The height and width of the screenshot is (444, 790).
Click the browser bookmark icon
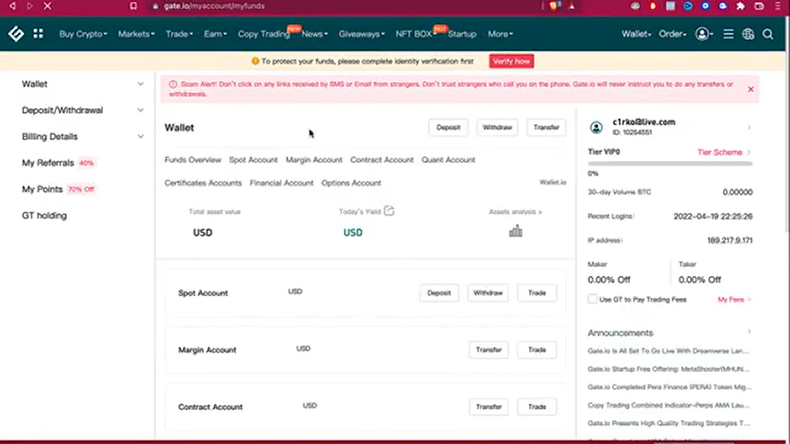133,6
